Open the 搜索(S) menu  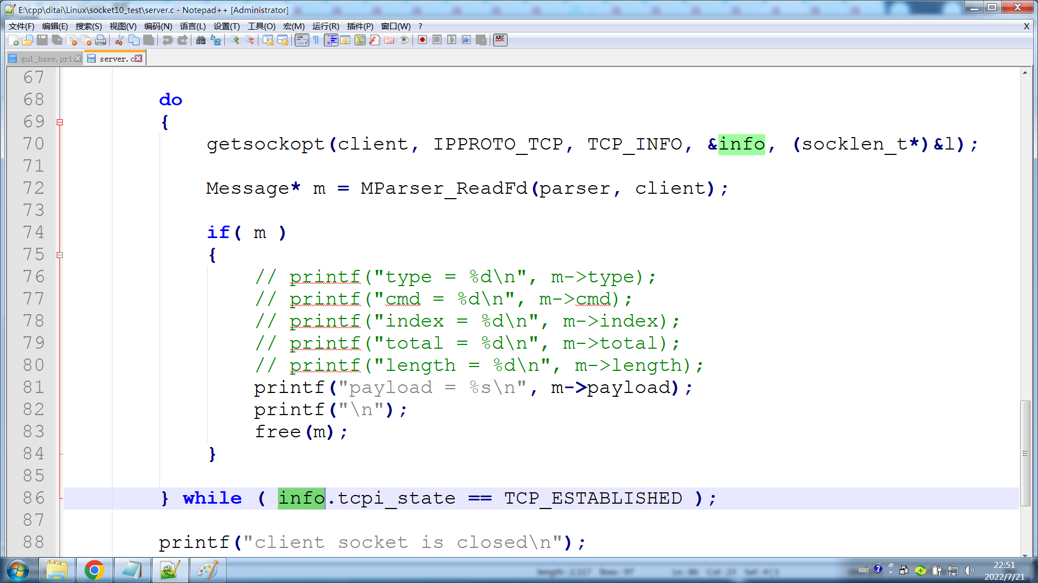coord(87,26)
